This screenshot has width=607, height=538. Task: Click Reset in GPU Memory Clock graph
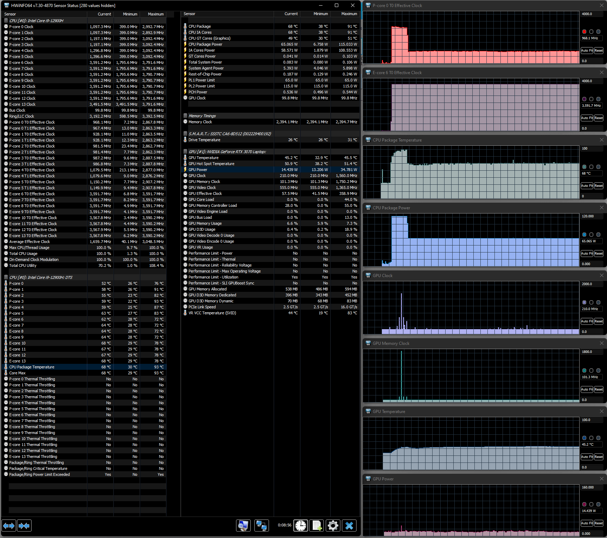pyautogui.click(x=599, y=389)
